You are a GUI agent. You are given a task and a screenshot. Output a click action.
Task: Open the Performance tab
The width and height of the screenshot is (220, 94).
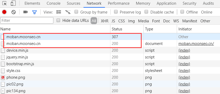coord(119,3)
